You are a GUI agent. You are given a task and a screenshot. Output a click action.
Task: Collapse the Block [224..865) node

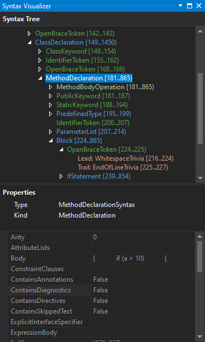pyautogui.click(x=51, y=141)
